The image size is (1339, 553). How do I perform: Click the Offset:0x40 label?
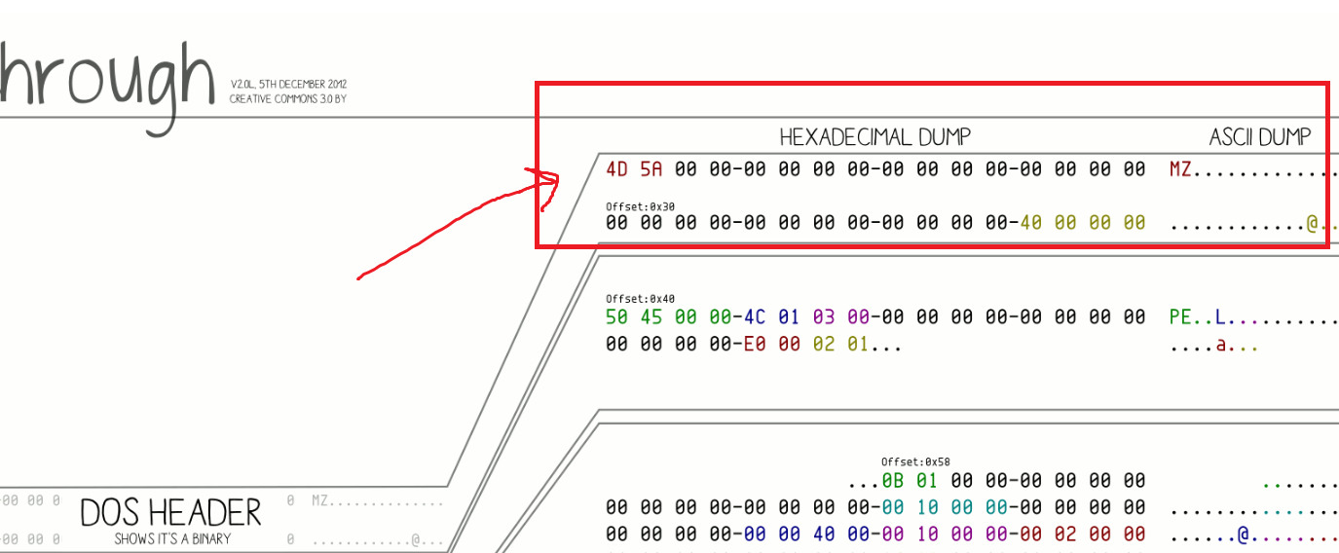[x=640, y=299]
